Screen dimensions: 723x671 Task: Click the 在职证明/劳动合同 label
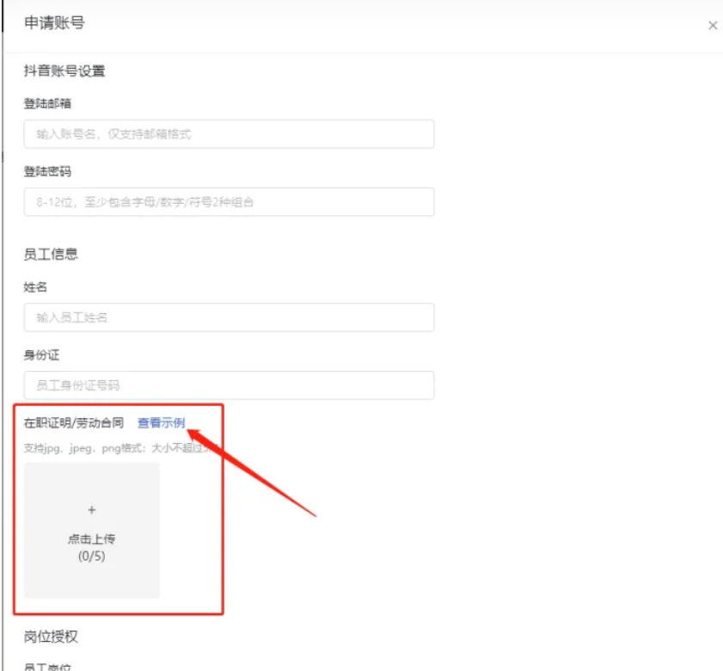(x=74, y=422)
